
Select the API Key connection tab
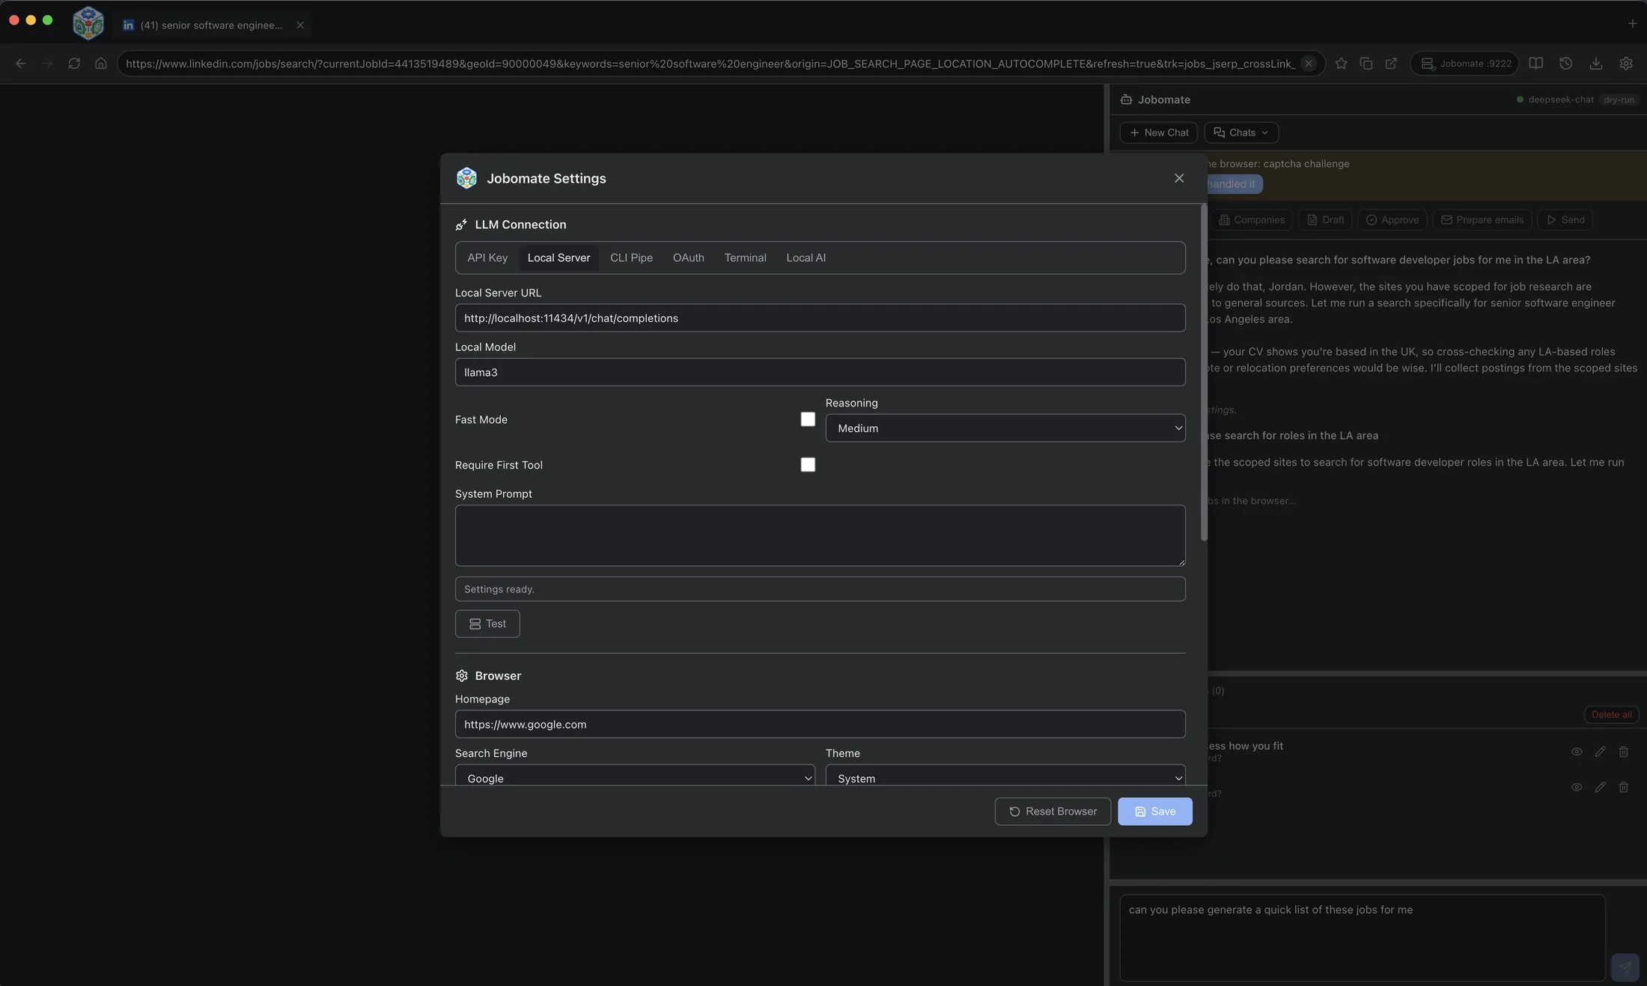coord(487,258)
